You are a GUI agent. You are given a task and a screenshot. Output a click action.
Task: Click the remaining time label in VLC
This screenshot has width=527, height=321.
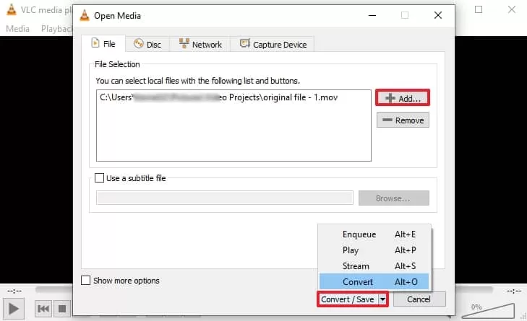tap(513, 291)
